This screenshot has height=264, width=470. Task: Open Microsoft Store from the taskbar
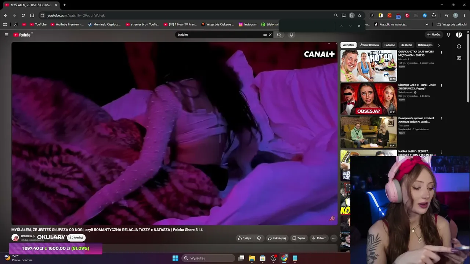263,258
